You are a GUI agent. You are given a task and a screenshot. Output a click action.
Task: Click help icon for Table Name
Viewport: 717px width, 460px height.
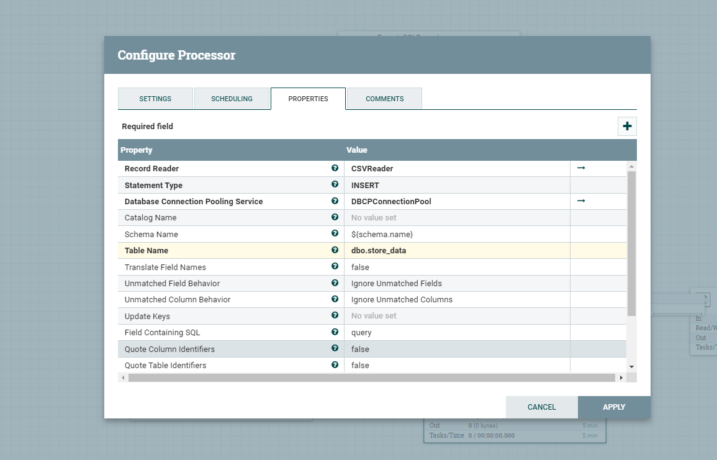coord(335,250)
